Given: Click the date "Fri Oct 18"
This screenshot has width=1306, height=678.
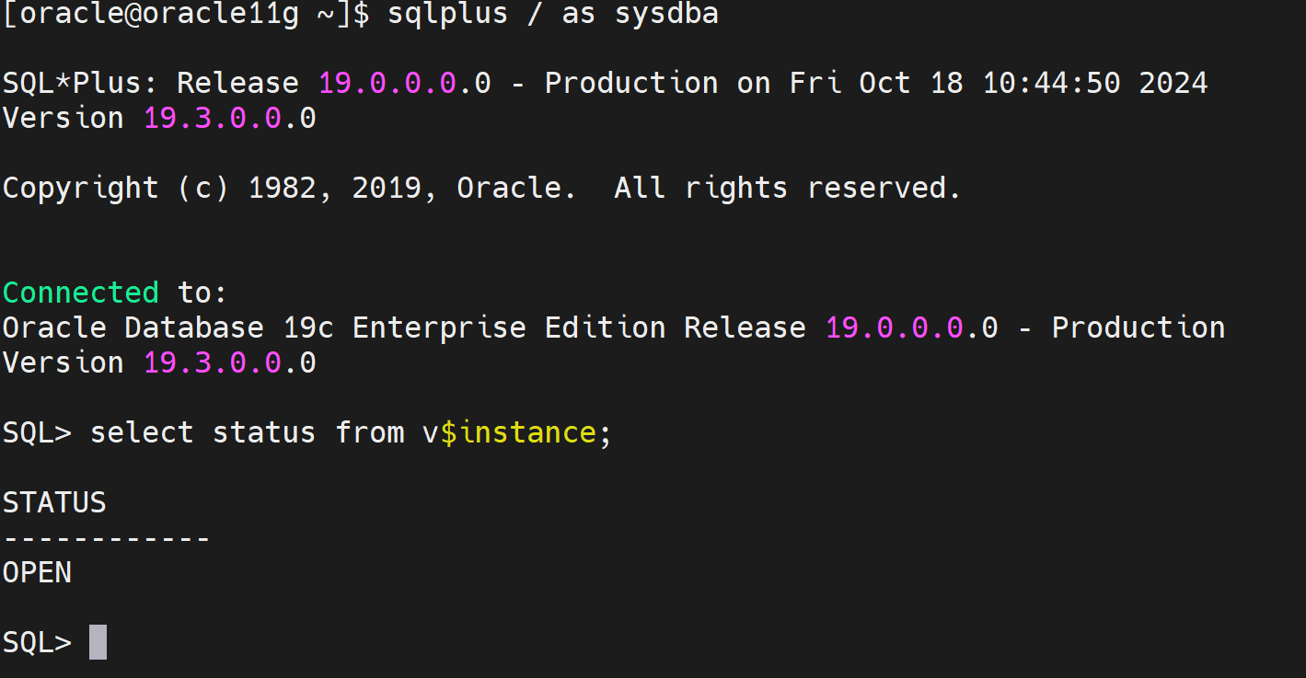Looking at the screenshot, I should pyautogui.click(x=876, y=83).
